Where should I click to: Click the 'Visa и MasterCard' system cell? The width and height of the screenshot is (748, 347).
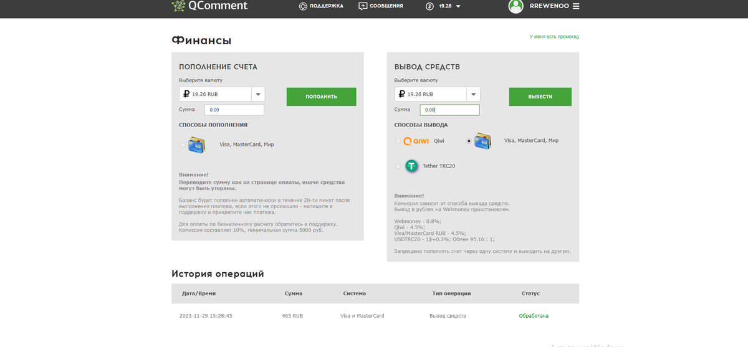click(x=362, y=316)
